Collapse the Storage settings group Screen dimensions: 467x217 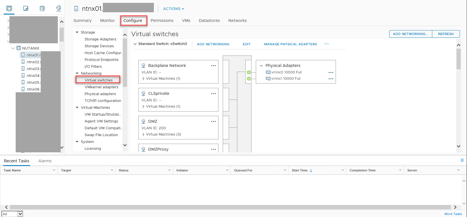pos(77,32)
